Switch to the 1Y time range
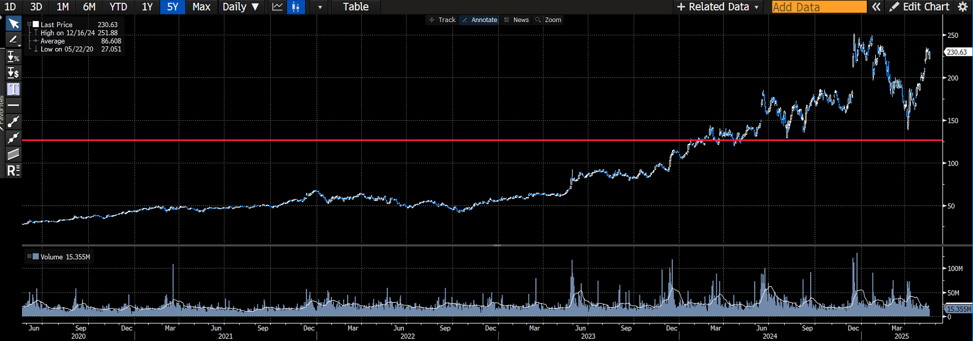 point(147,7)
